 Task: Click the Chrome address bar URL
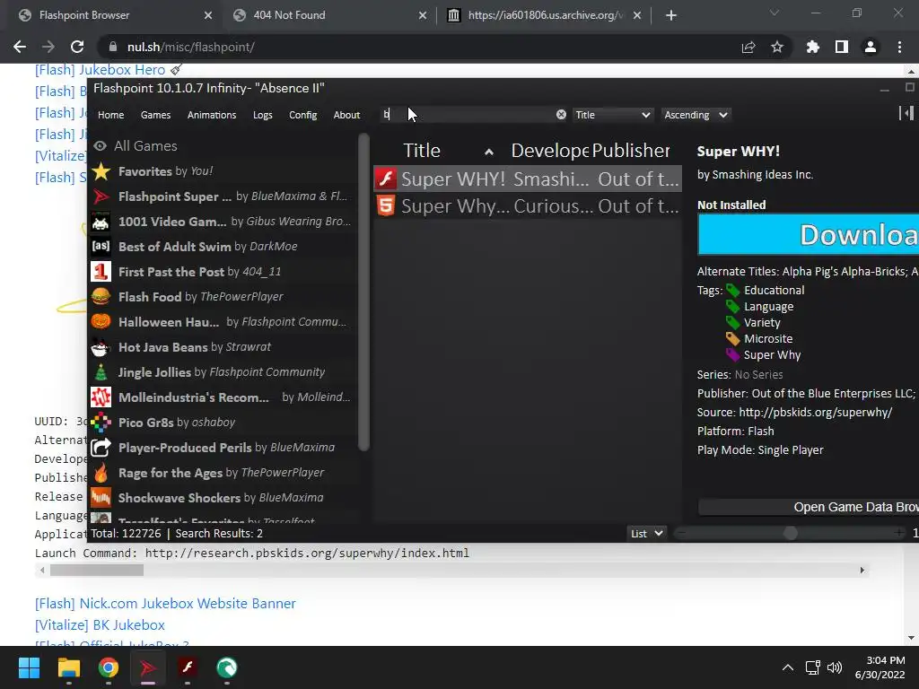click(190, 47)
